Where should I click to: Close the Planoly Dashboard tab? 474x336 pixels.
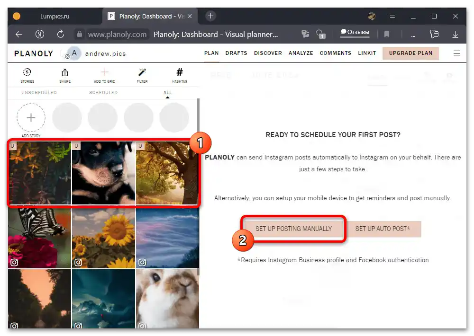[x=190, y=16]
